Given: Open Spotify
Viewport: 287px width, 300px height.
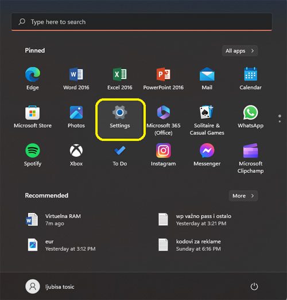Looking at the screenshot, I should pos(33,155).
